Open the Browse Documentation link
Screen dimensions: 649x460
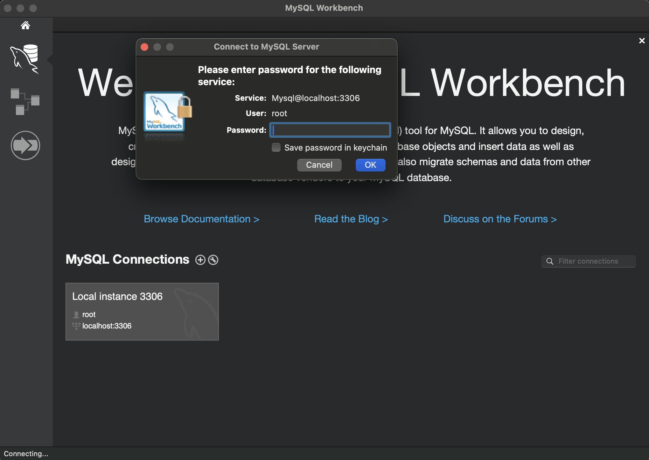point(201,219)
